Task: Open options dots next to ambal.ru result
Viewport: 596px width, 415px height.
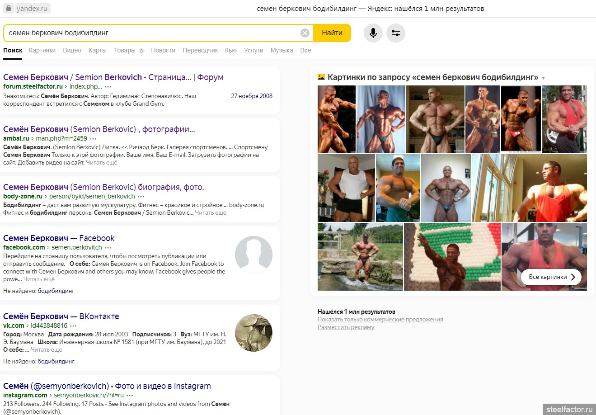Action: coord(93,139)
